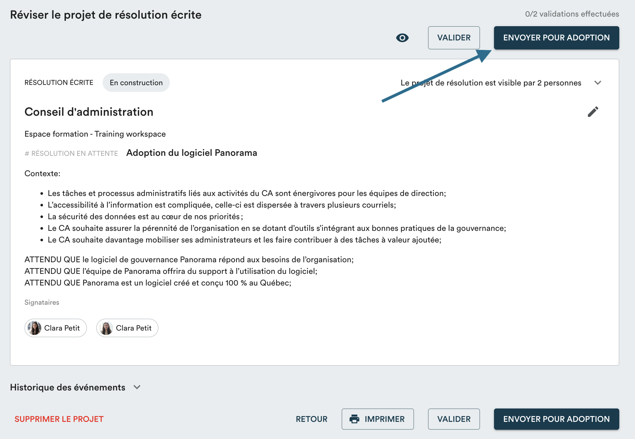The width and height of the screenshot is (635, 439).
Task: Click the printer icon in Imprimer
Action: (354, 419)
